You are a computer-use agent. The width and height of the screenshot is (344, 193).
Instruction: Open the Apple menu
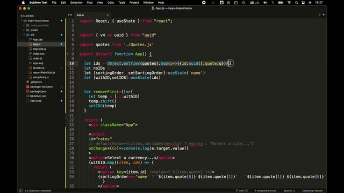point(23,3)
